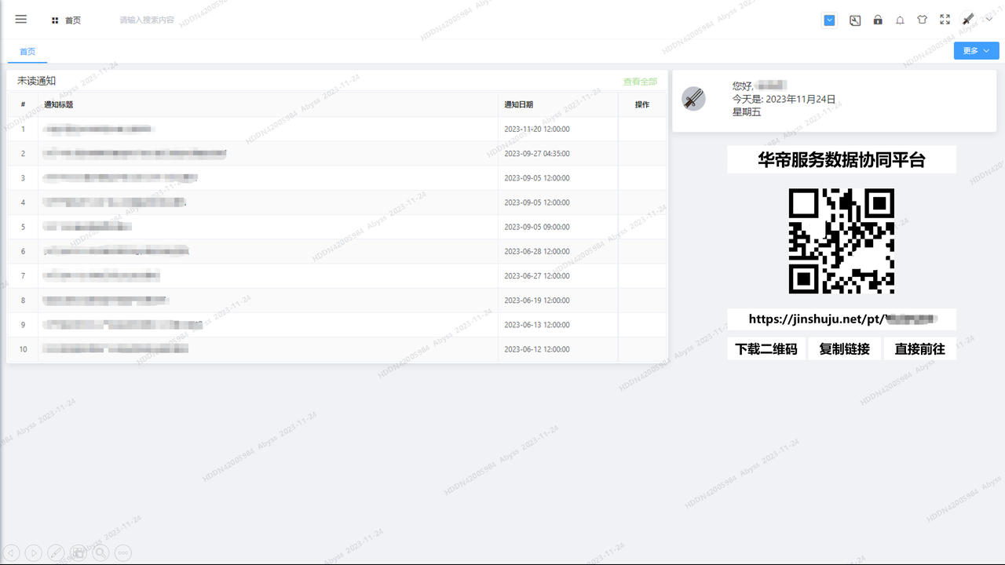Click the 下载二维码 button
Viewport: 1005px width, 565px height.
coord(766,348)
